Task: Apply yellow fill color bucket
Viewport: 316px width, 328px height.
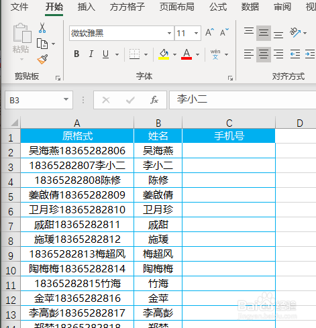Action: [164, 54]
